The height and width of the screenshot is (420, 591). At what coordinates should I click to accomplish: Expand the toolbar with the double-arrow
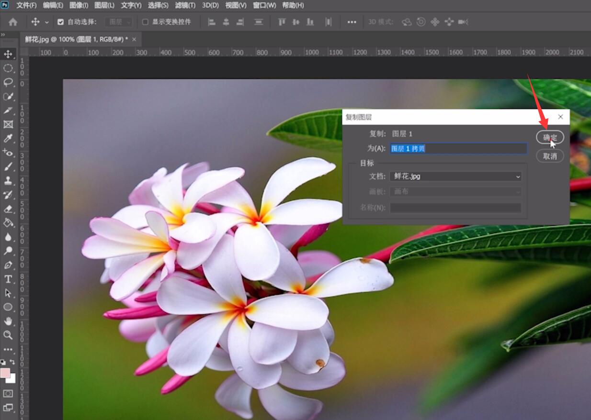point(3,35)
